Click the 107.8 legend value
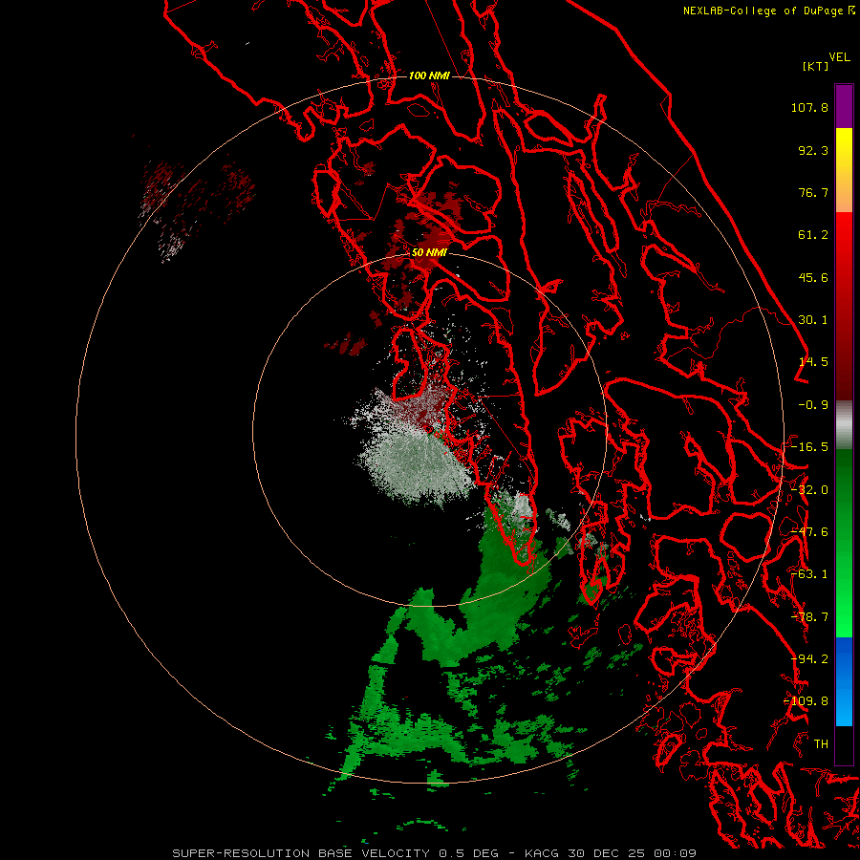 point(809,107)
